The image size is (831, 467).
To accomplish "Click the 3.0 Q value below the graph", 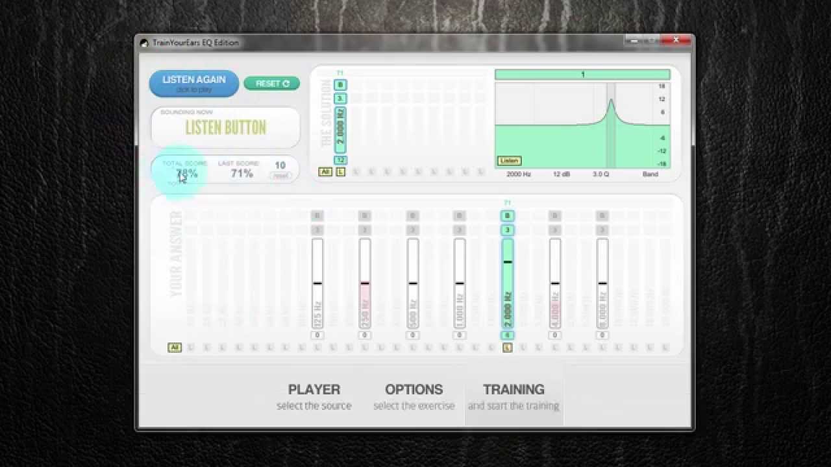I will (x=601, y=174).
